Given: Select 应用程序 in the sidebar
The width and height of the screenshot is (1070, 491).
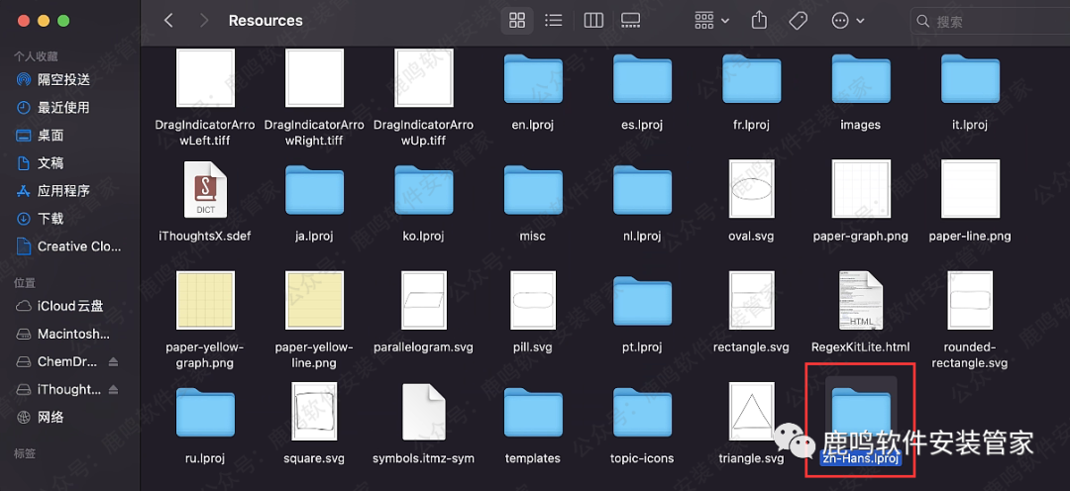Looking at the screenshot, I should (63, 191).
